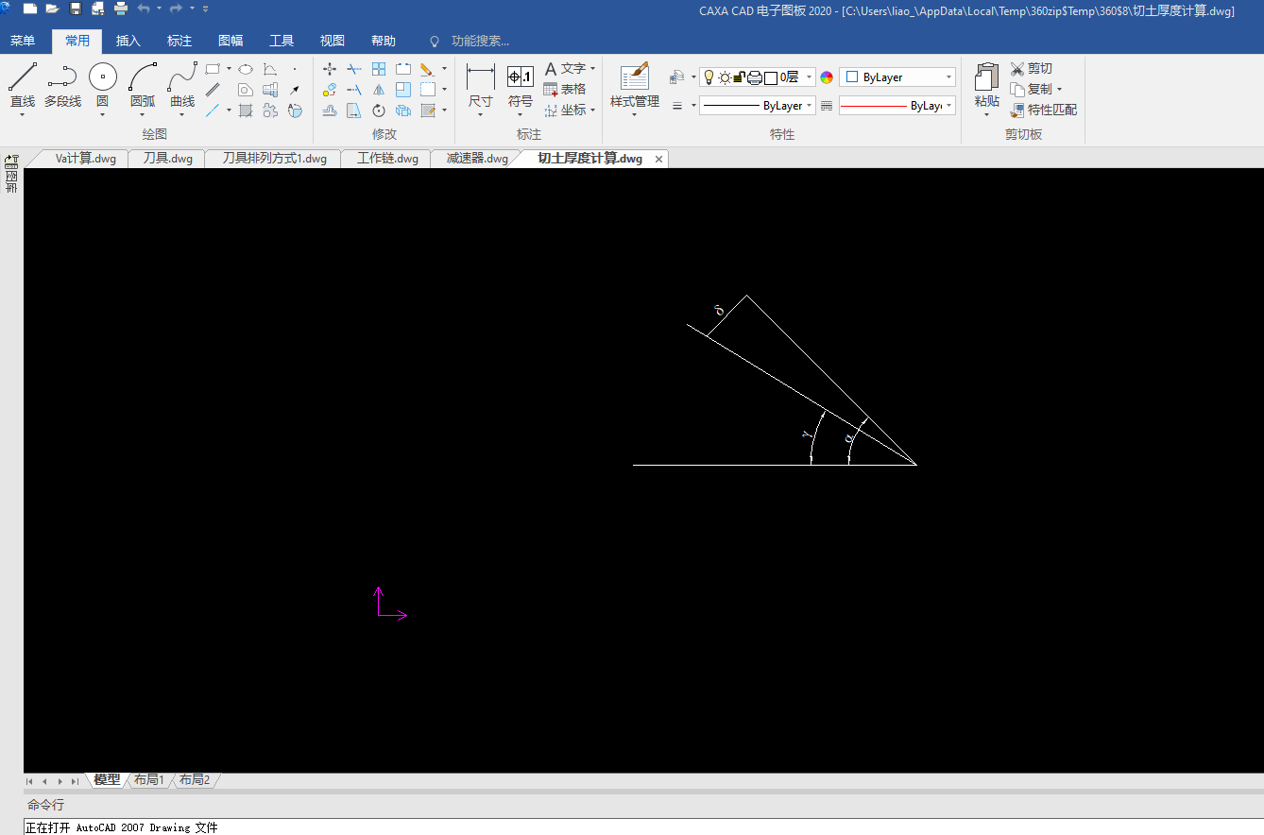Screen dimensions: 1264x835
Task: Click the print icon in quick access toolbar
Action: 121,9
